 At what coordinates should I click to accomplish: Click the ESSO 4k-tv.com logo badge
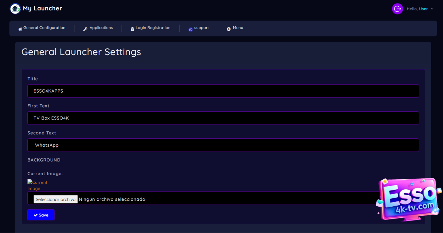408,199
